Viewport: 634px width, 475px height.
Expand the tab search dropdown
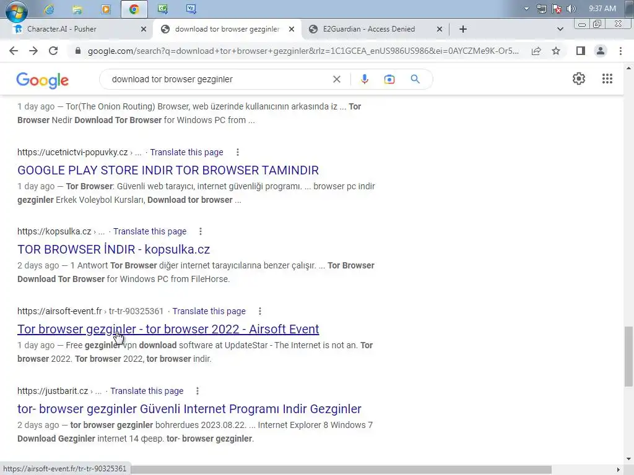click(x=560, y=29)
